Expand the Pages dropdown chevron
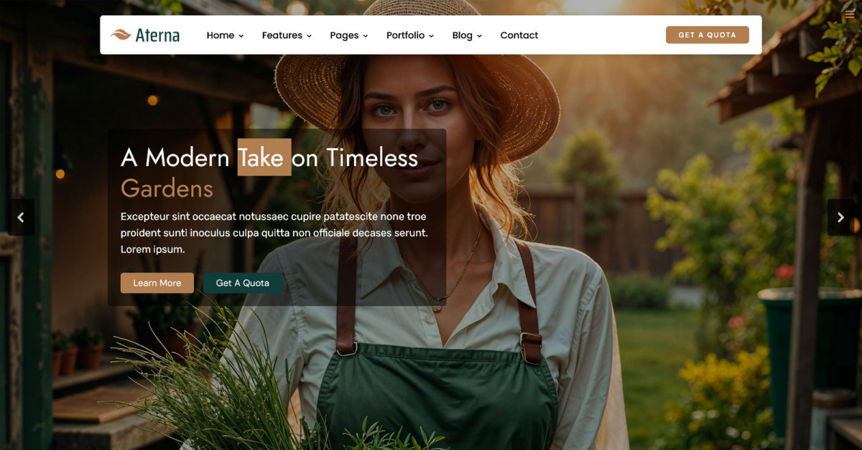Viewport: 862px width, 450px height. pos(365,36)
